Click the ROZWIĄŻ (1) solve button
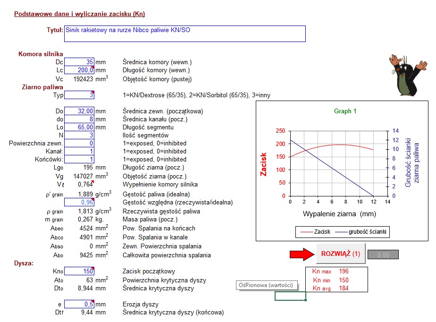436x322 pixels. coord(340,254)
